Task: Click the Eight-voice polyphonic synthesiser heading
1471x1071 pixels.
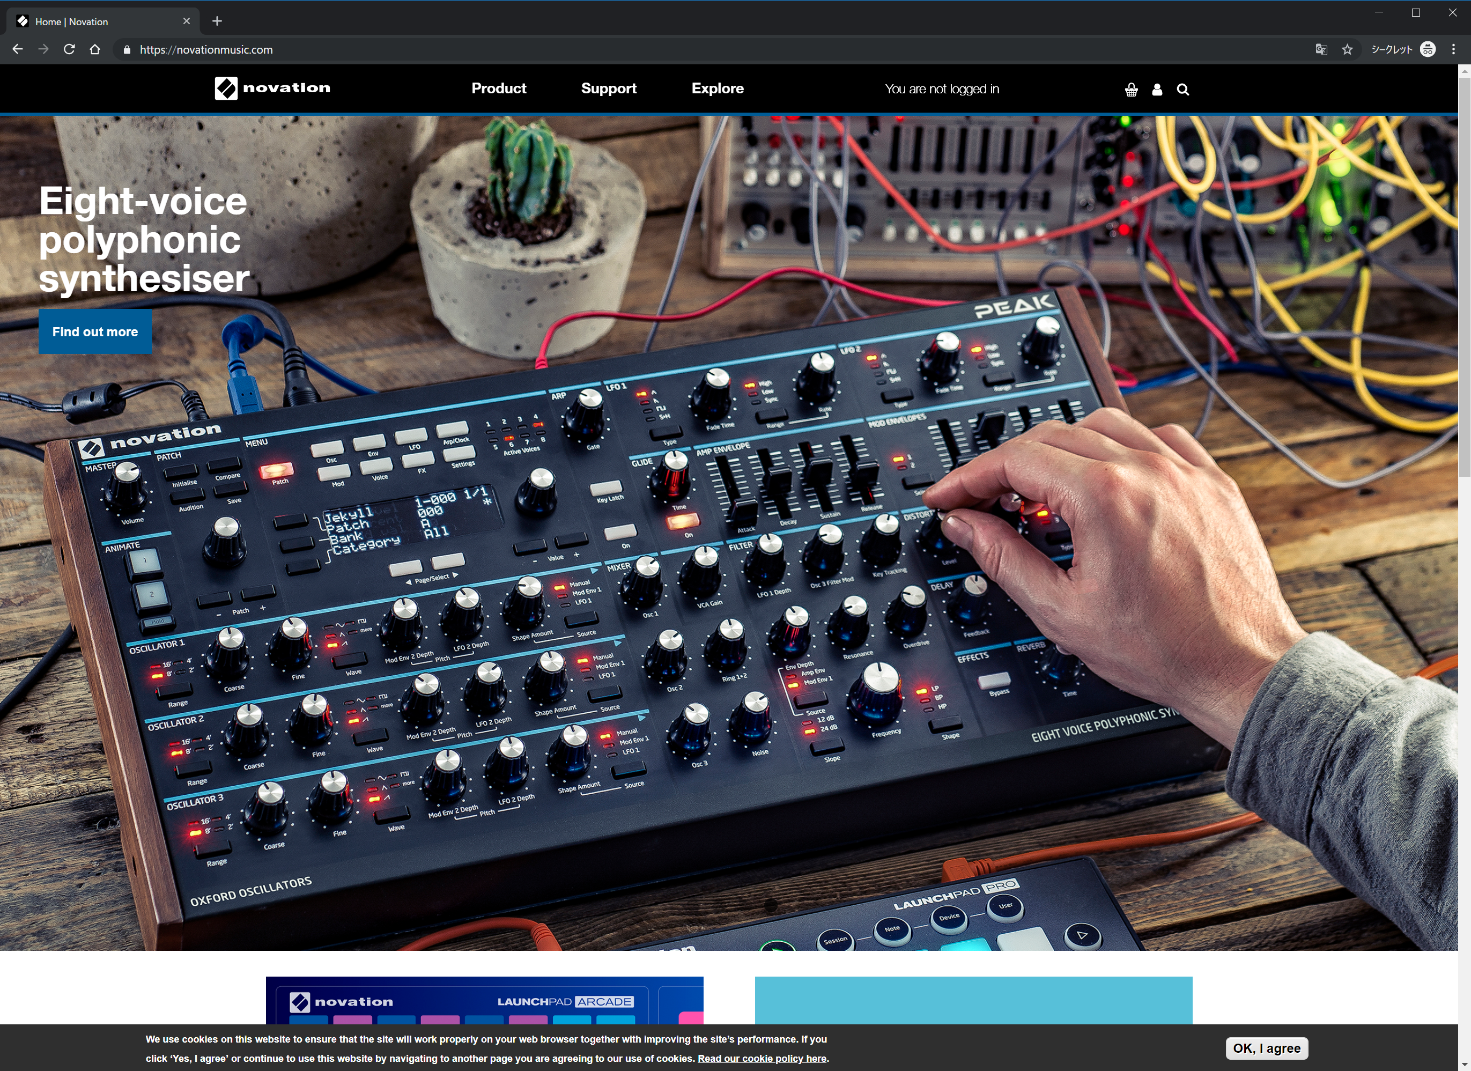Action: [144, 239]
